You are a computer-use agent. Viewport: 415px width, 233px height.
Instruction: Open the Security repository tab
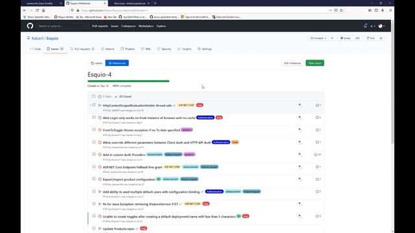coord(164,49)
